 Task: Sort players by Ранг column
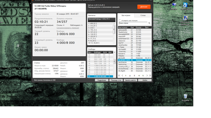click(x=132, y=27)
